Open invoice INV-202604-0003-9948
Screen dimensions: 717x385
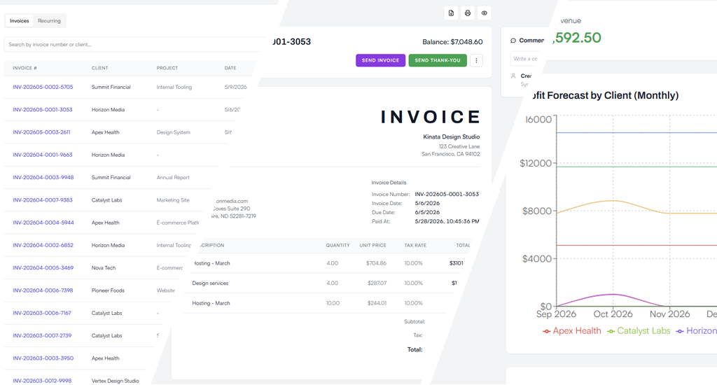click(x=43, y=177)
